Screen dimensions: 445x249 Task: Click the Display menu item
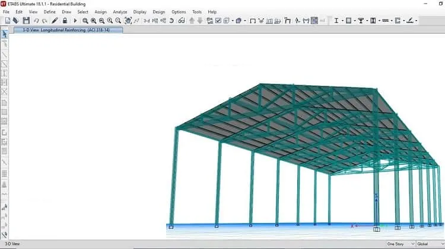tap(140, 12)
